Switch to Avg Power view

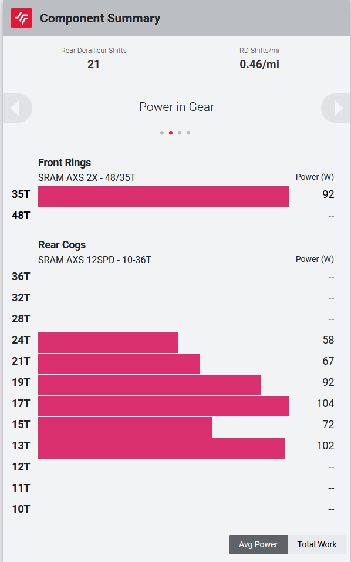click(258, 544)
